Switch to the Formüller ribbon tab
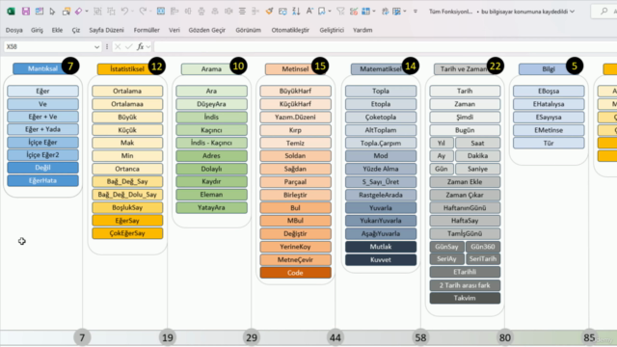The image size is (617, 347). [x=147, y=30]
